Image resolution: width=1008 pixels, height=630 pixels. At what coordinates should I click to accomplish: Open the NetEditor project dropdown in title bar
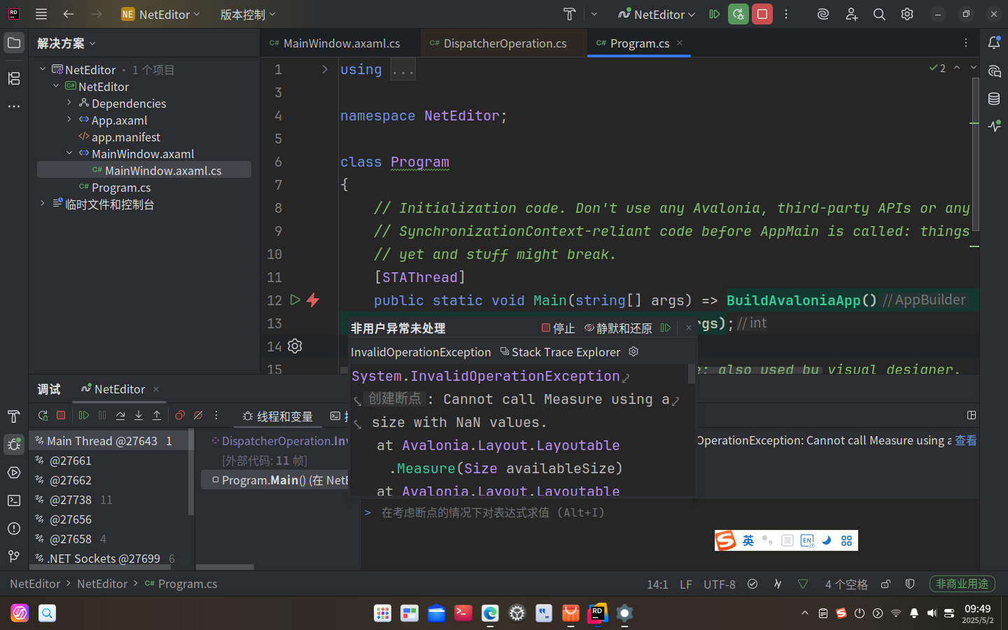pos(161,14)
